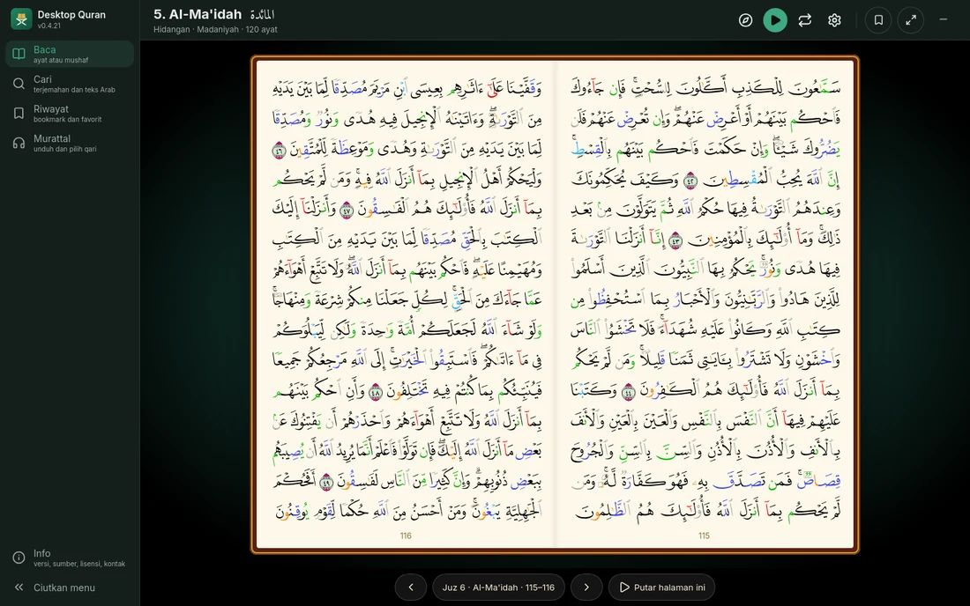Select the ayah 48 end marker
This screenshot has width=970, height=606.
[x=376, y=391]
